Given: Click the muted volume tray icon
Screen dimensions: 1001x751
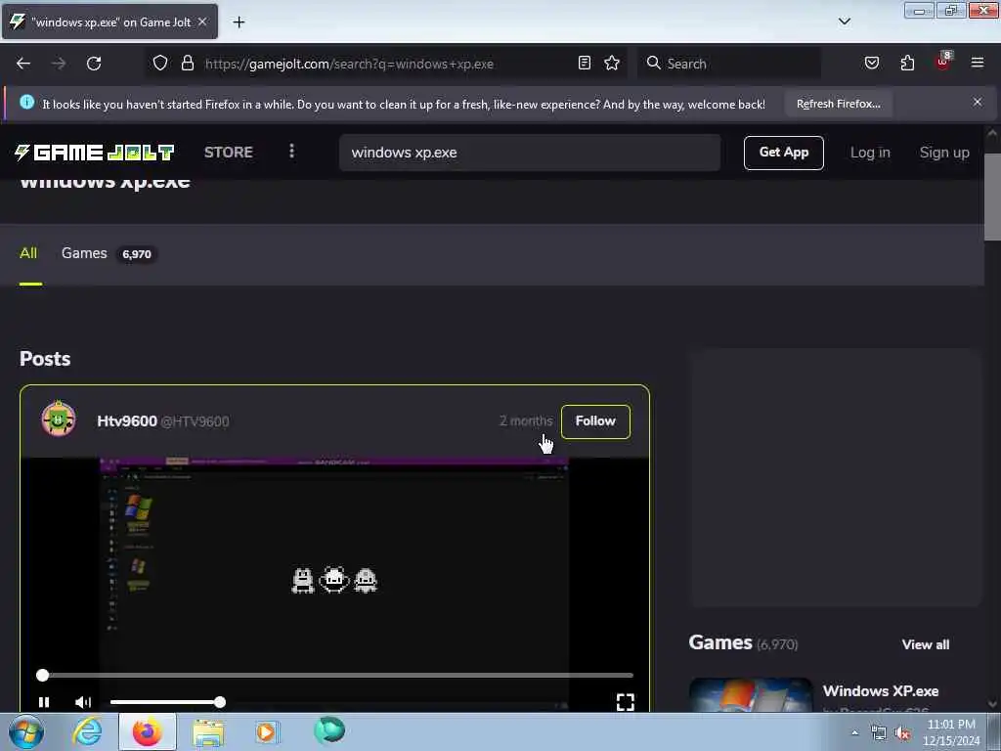Looking at the screenshot, I should pos(902,733).
